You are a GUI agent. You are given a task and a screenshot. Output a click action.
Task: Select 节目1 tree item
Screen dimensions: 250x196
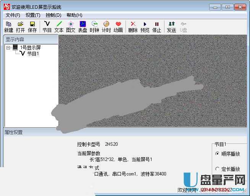point(33,54)
